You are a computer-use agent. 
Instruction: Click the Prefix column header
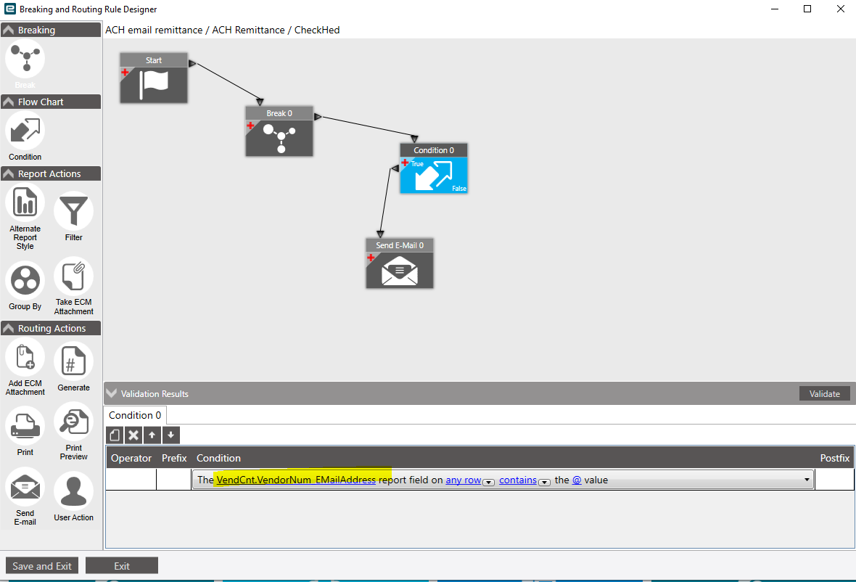pos(174,458)
